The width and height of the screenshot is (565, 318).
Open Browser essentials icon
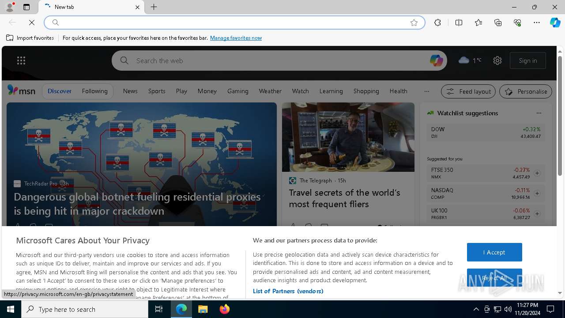[517, 23]
